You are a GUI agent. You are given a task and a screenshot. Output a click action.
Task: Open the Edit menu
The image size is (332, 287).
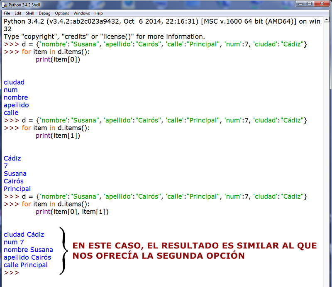coord(17,13)
